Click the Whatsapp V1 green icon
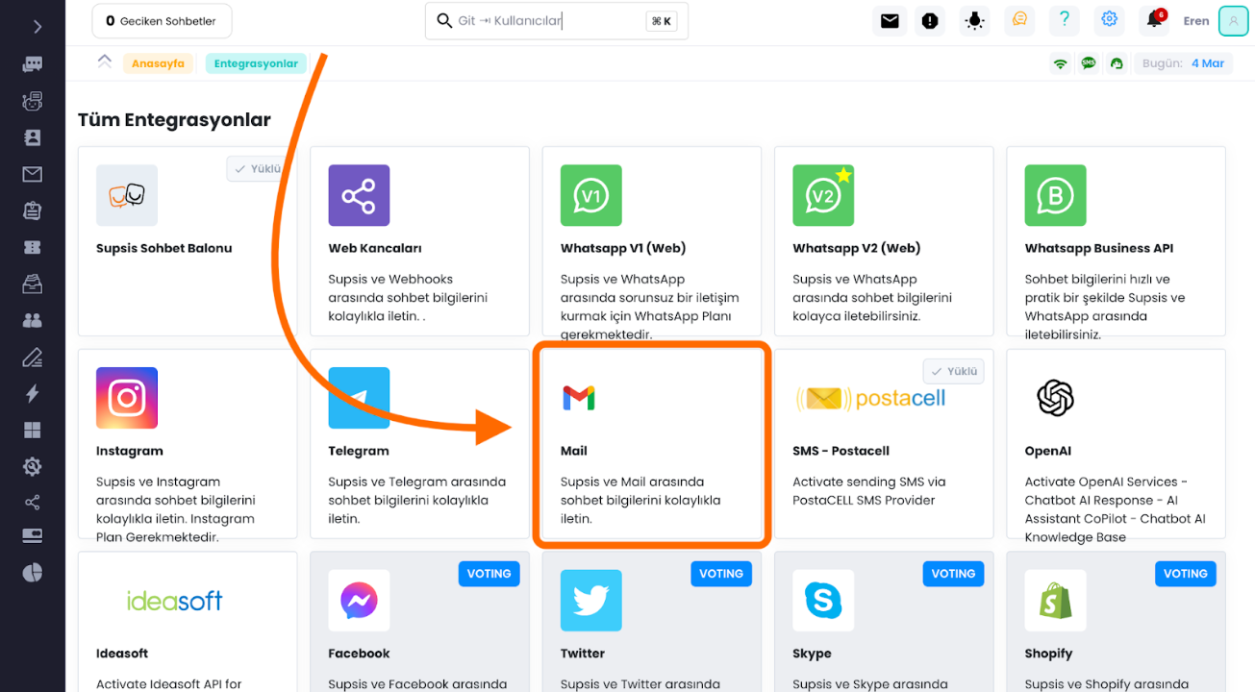Viewport: 1255px width, 692px height. pyautogui.click(x=591, y=195)
